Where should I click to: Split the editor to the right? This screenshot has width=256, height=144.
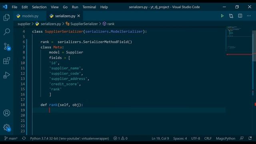[240, 16]
